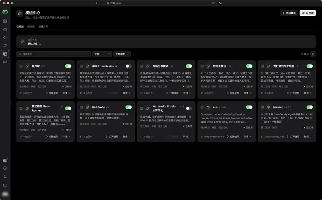The width and height of the screenshot is (322, 200).
Task: Turn off the cua module toggle
Action: click(249, 107)
